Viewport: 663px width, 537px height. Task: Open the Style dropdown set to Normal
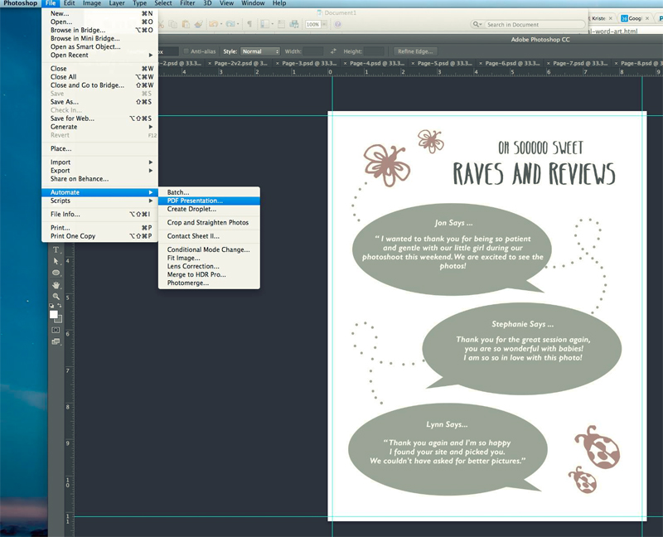tap(260, 51)
